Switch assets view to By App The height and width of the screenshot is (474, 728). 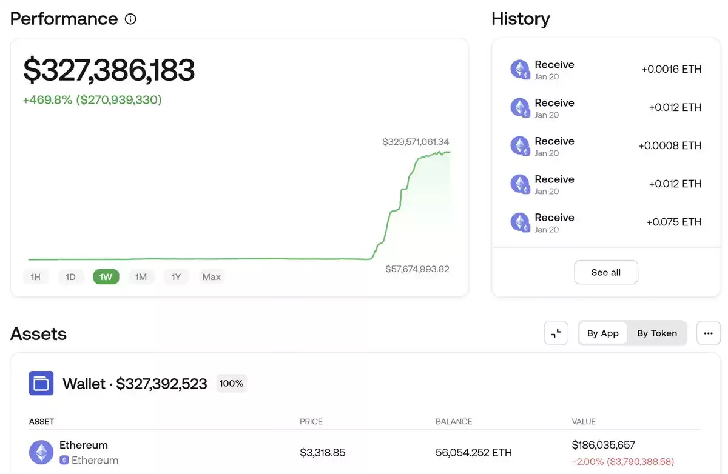pos(603,333)
